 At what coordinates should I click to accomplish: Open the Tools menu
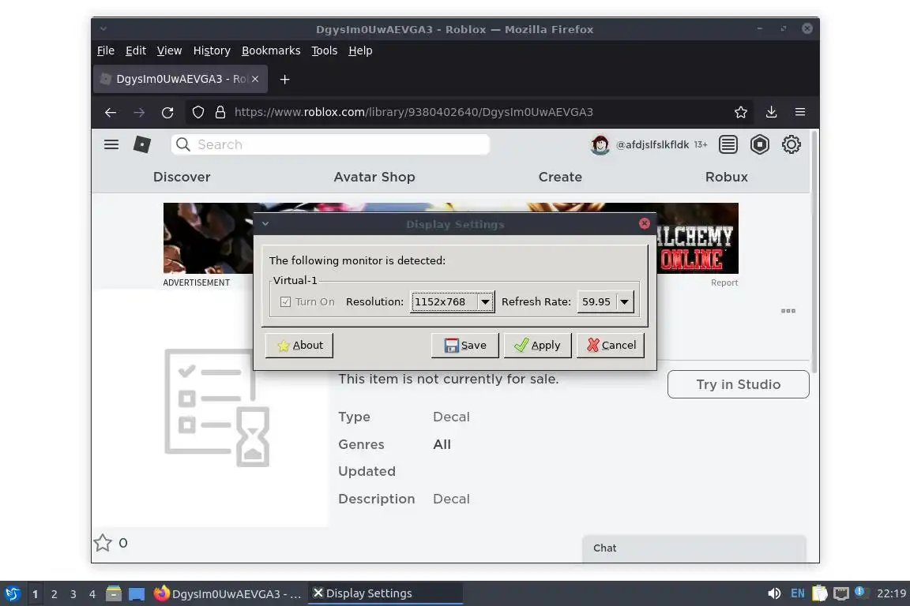(x=325, y=50)
